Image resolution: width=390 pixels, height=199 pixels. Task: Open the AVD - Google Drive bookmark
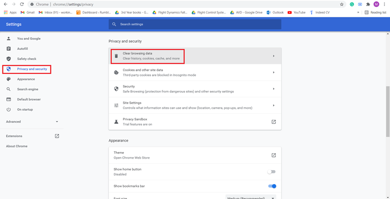tap(246, 12)
